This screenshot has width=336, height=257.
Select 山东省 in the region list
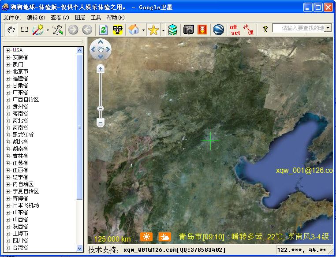[x=20, y=212]
